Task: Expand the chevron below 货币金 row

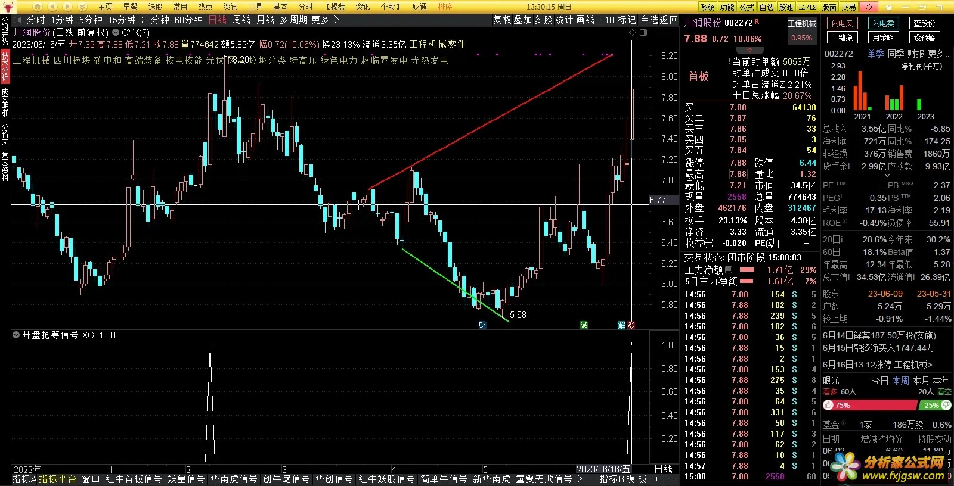Action: 887,176
